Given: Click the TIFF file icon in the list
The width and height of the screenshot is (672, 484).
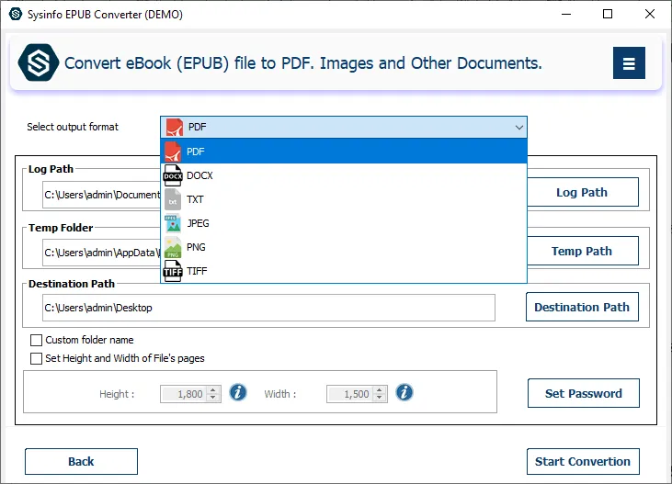Looking at the screenshot, I should point(173,272).
